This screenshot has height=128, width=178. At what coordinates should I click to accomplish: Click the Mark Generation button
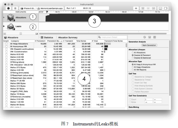click(149, 45)
